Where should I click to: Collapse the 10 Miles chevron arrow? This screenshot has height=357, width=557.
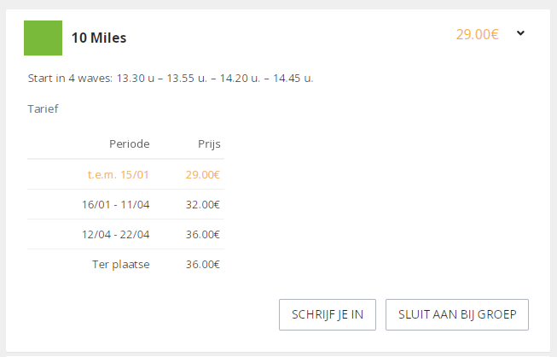tap(520, 33)
